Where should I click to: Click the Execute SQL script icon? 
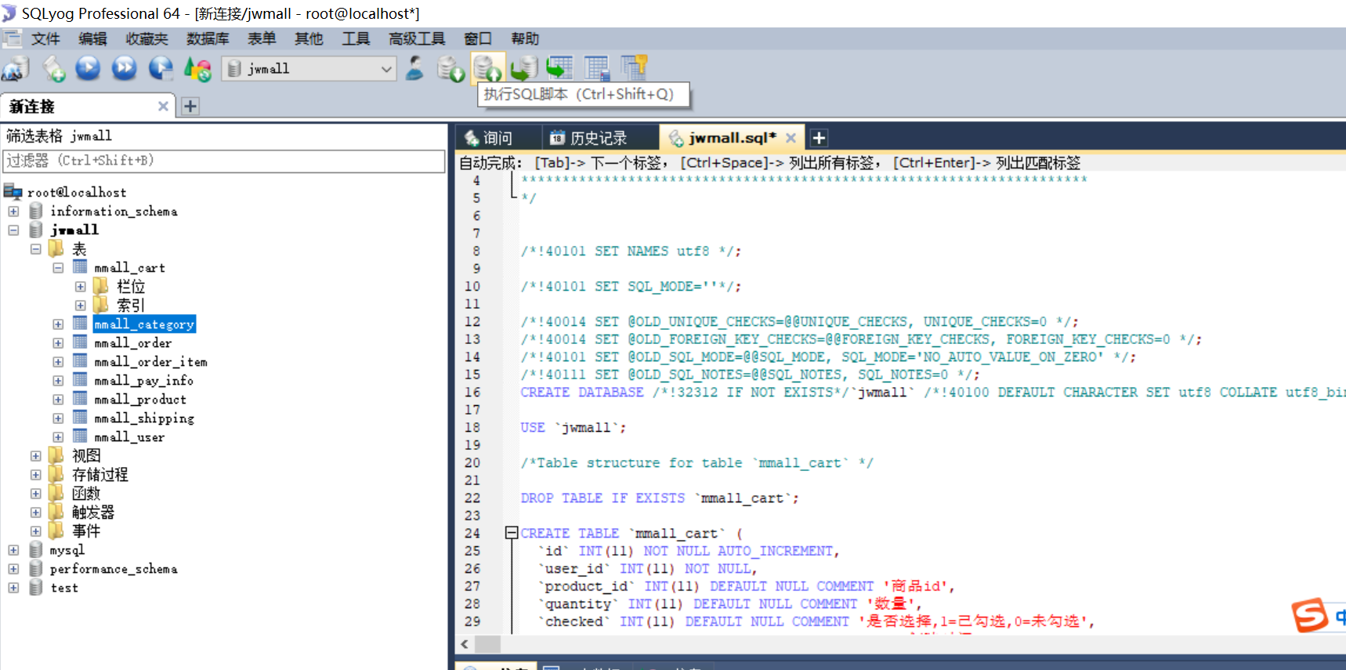[487, 69]
